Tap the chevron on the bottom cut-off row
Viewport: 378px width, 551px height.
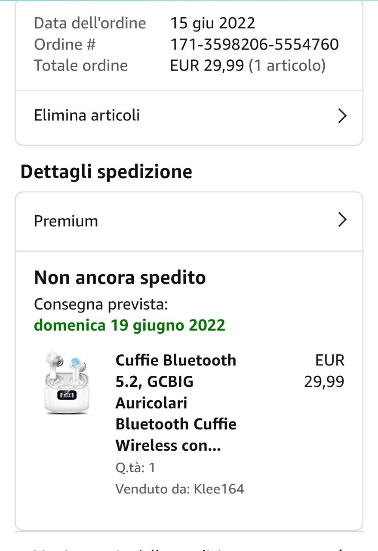[x=342, y=549]
